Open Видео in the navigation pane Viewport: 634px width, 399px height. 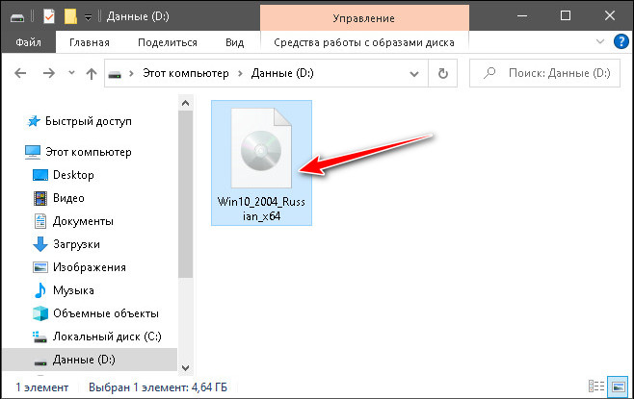coord(68,198)
